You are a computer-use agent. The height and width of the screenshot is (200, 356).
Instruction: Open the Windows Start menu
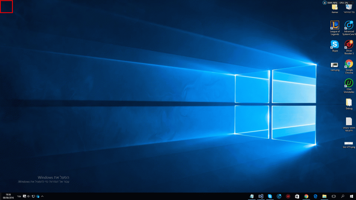[352, 196]
